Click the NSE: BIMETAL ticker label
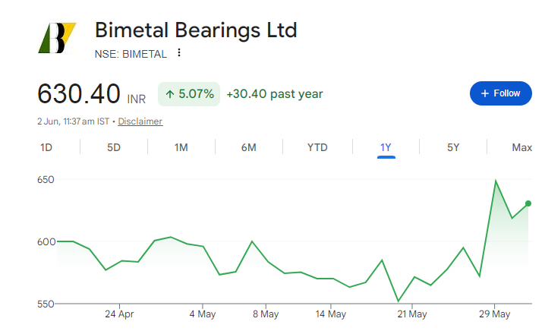Screen dimensions: 545x331 [x=131, y=54]
